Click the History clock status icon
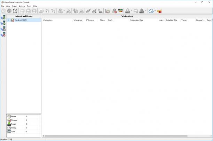 tap(9, 128)
